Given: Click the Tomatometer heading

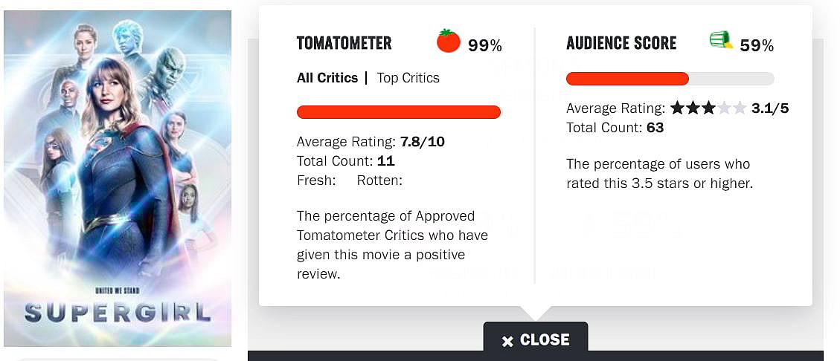Looking at the screenshot, I should [x=344, y=44].
